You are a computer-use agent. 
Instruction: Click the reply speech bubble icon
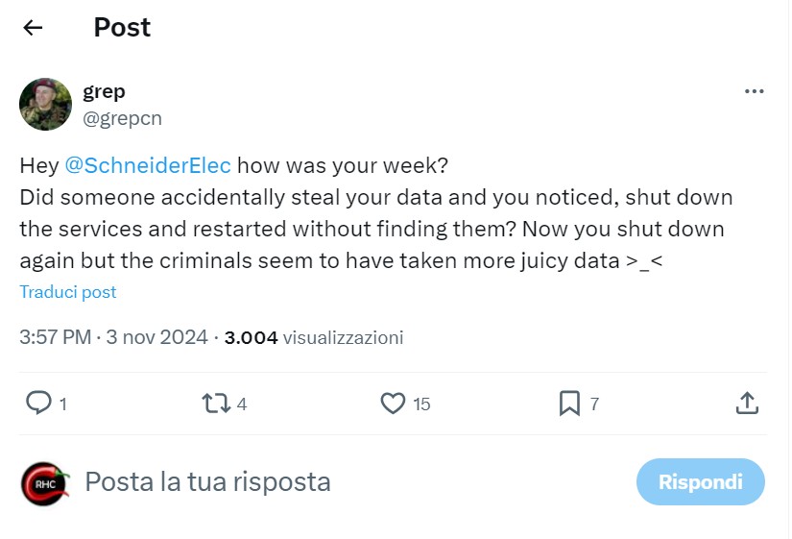click(x=38, y=404)
